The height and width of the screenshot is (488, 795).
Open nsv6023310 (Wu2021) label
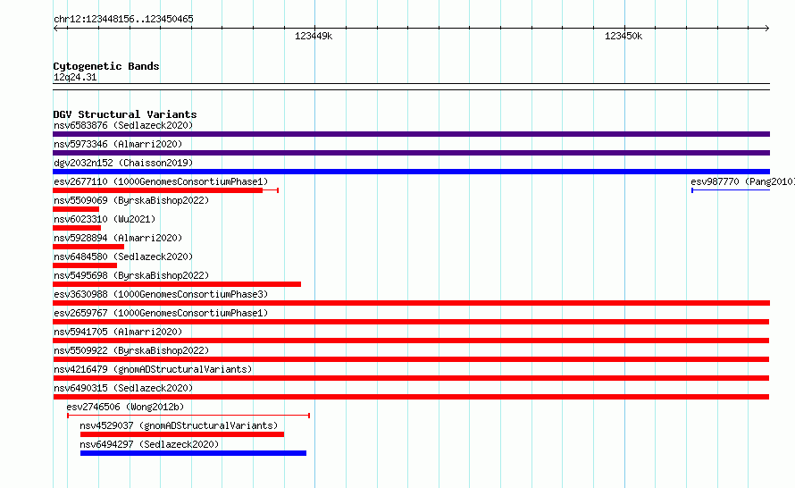click(x=105, y=219)
